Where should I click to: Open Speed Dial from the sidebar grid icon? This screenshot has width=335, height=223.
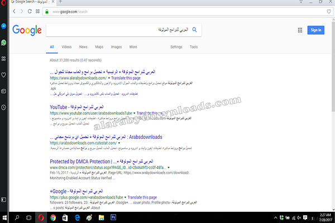pos(4,59)
